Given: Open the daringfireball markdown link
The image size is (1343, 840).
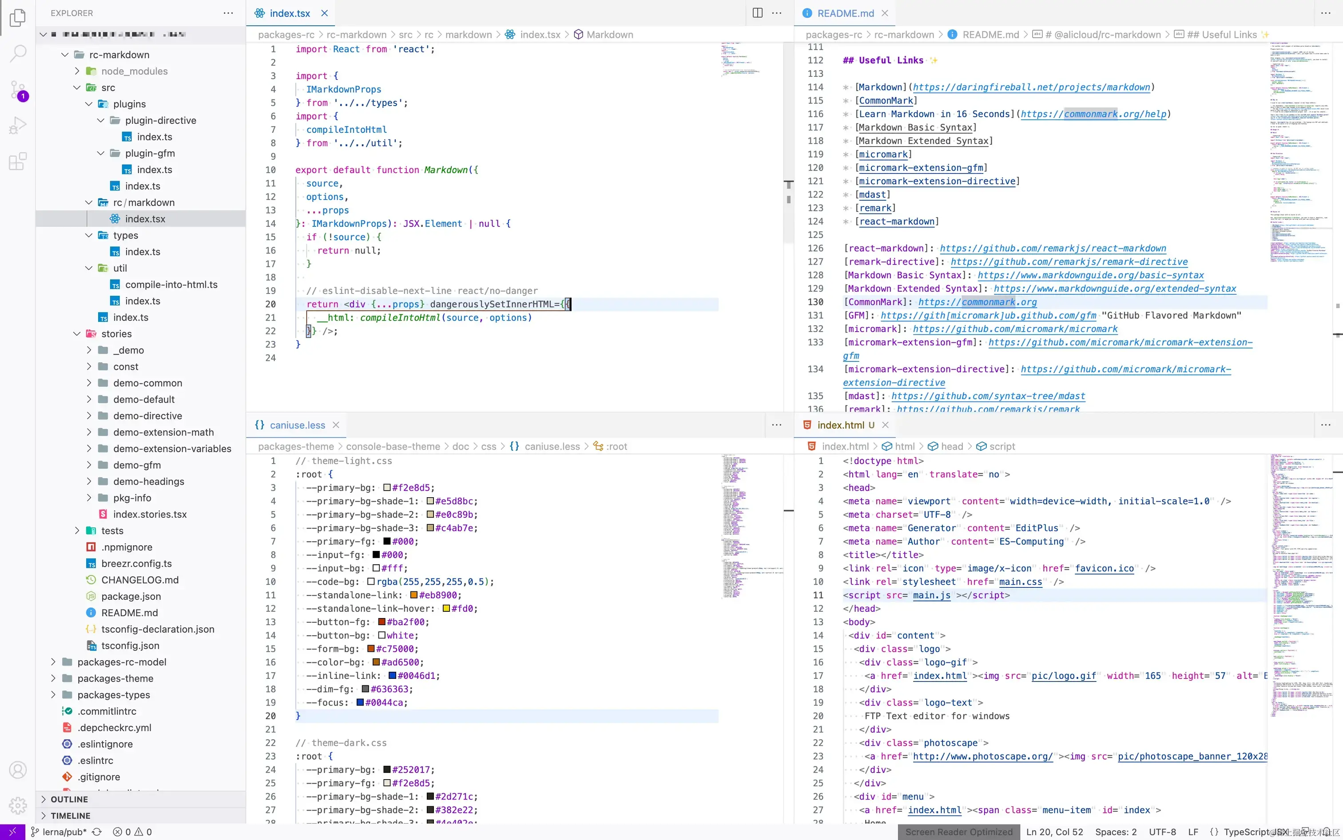Looking at the screenshot, I should point(1031,87).
